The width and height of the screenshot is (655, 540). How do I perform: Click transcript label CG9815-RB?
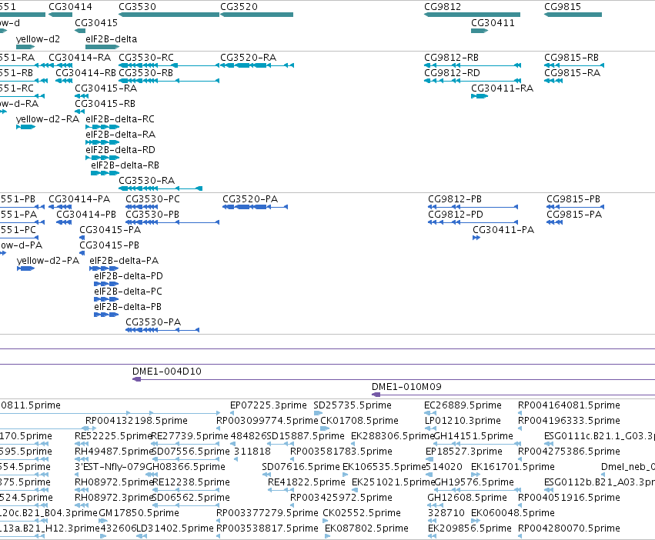click(x=571, y=58)
